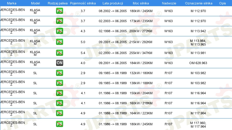Screen dimensions: 232x130
Task: Click the petrol icon in the M 113.981 row
Action: (x=59, y=53)
